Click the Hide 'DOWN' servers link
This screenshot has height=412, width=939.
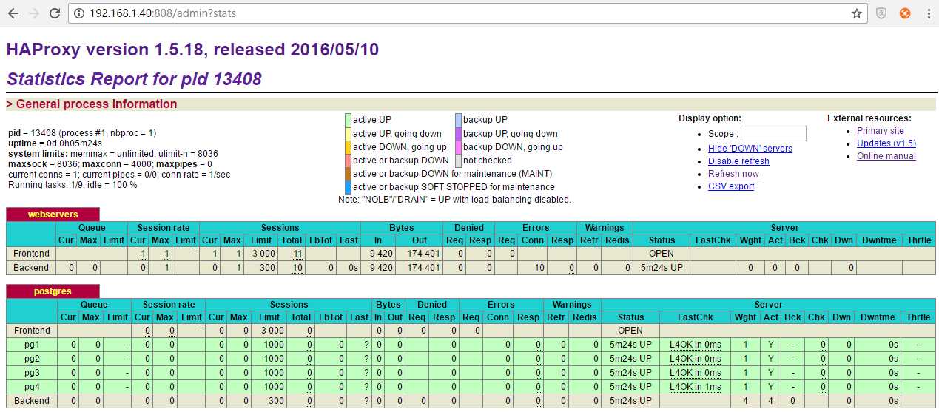point(750,149)
